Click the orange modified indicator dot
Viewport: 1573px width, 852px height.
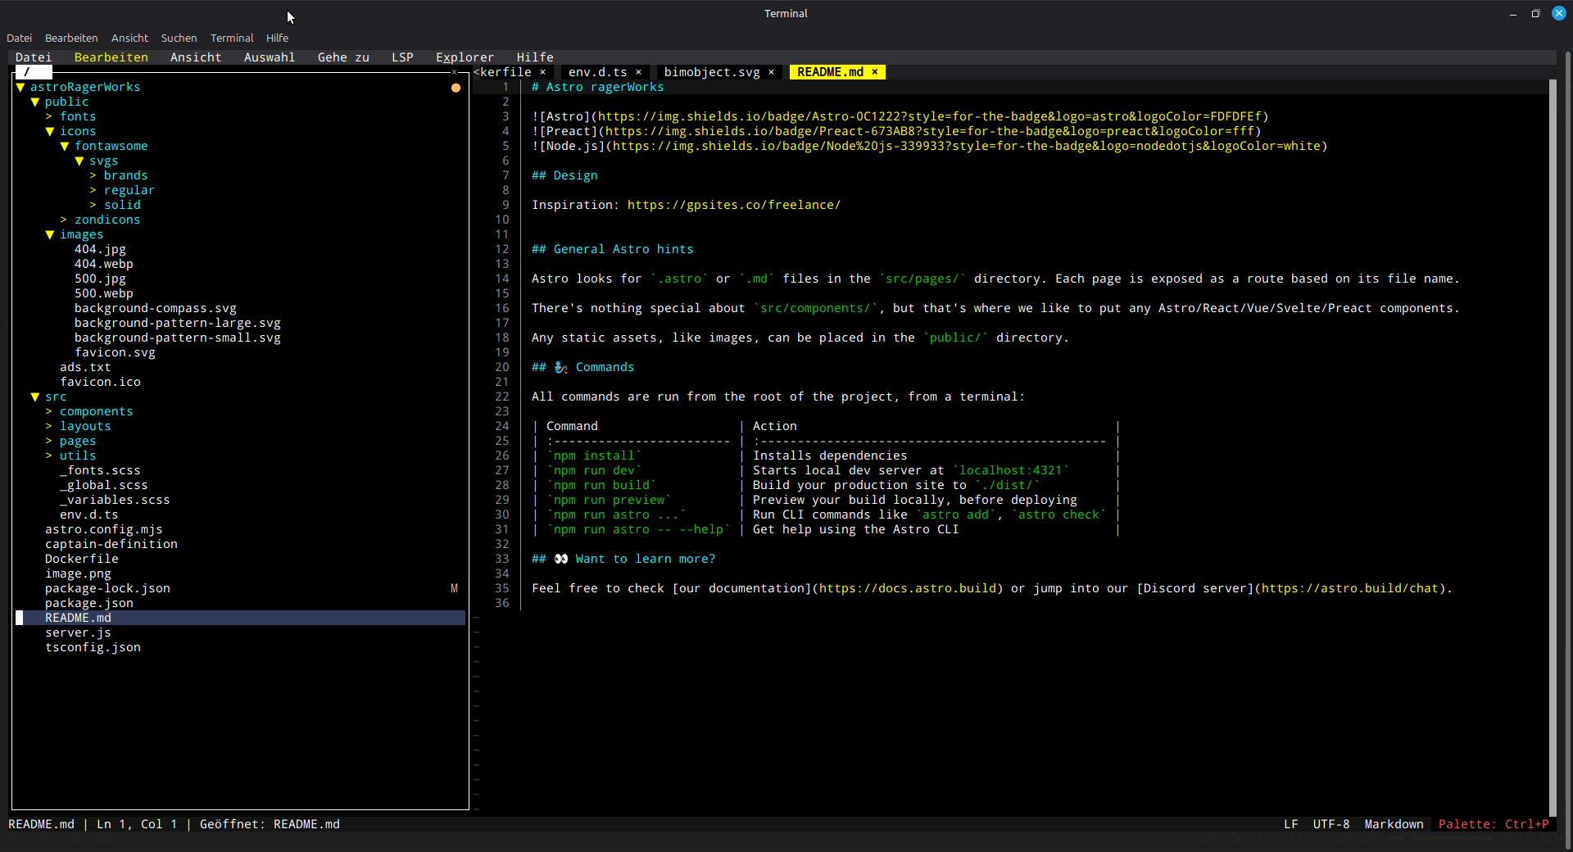pyautogui.click(x=456, y=88)
